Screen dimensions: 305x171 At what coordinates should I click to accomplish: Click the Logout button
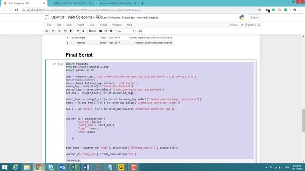pyautogui.click(x=254, y=17)
